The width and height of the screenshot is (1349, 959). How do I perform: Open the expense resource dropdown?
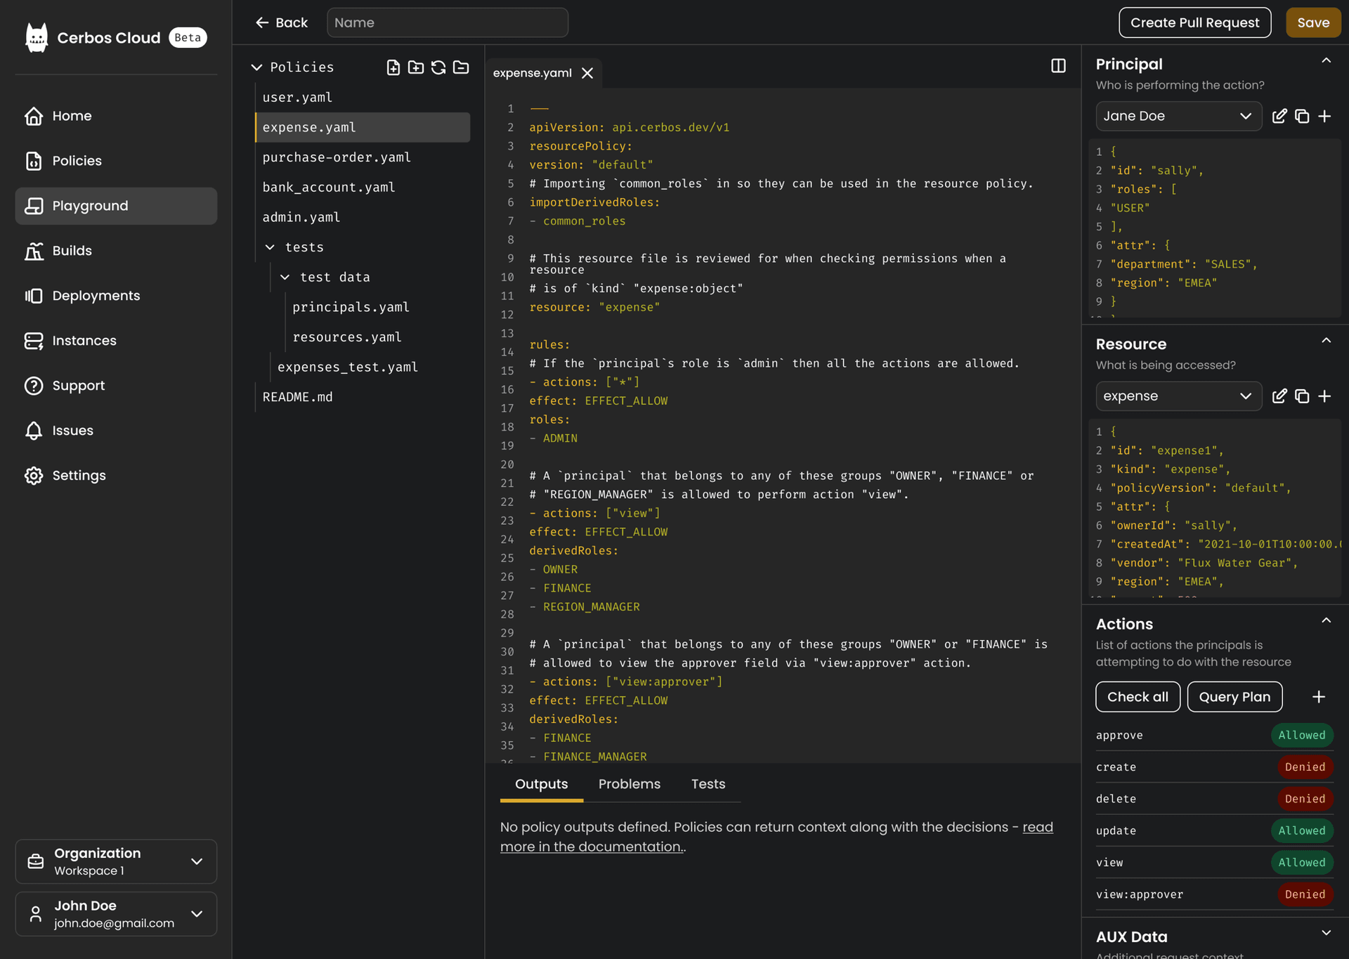coord(1178,396)
